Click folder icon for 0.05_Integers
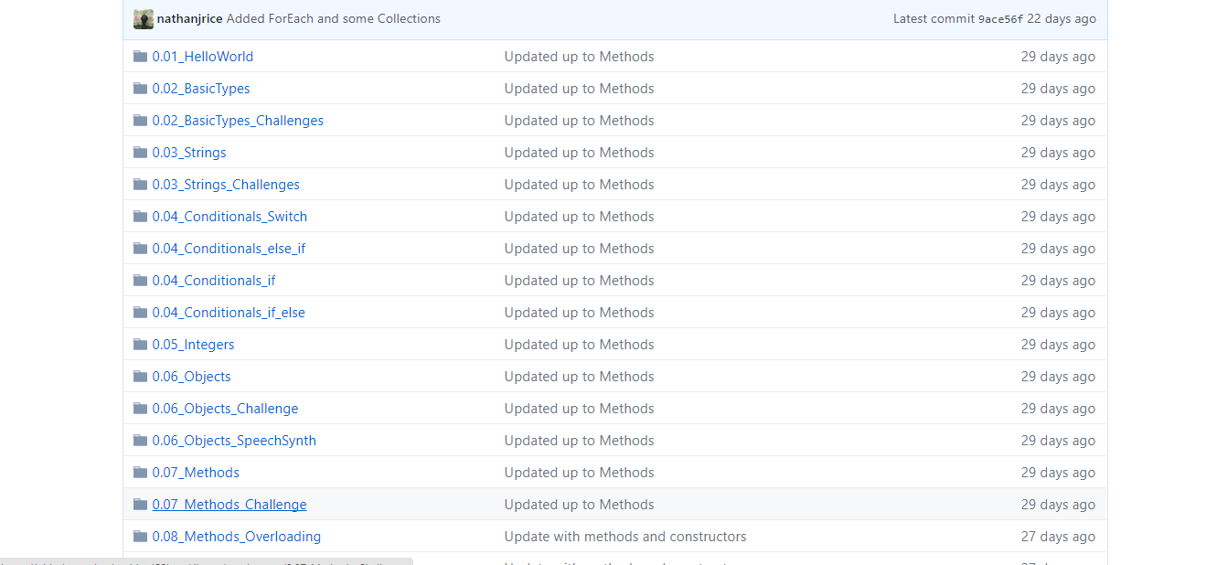Image resolution: width=1206 pixels, height=565 pixels. pos(140,345)
